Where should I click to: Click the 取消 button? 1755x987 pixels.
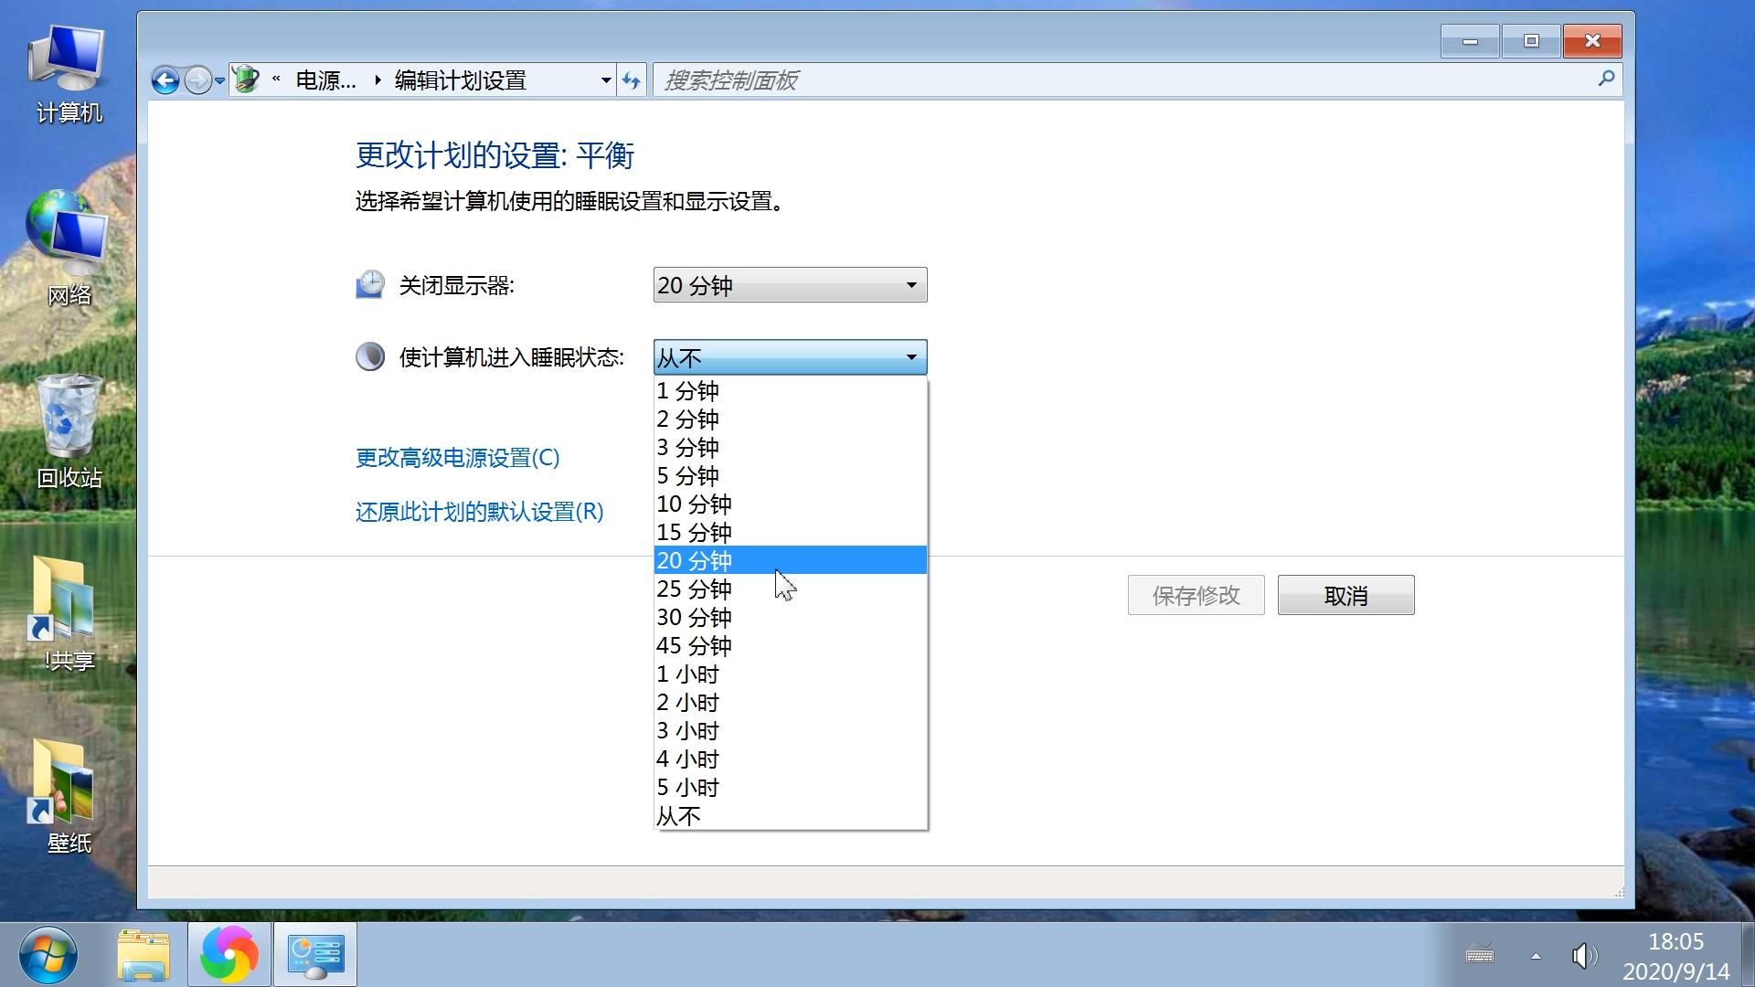click(x=1345, y=595)
